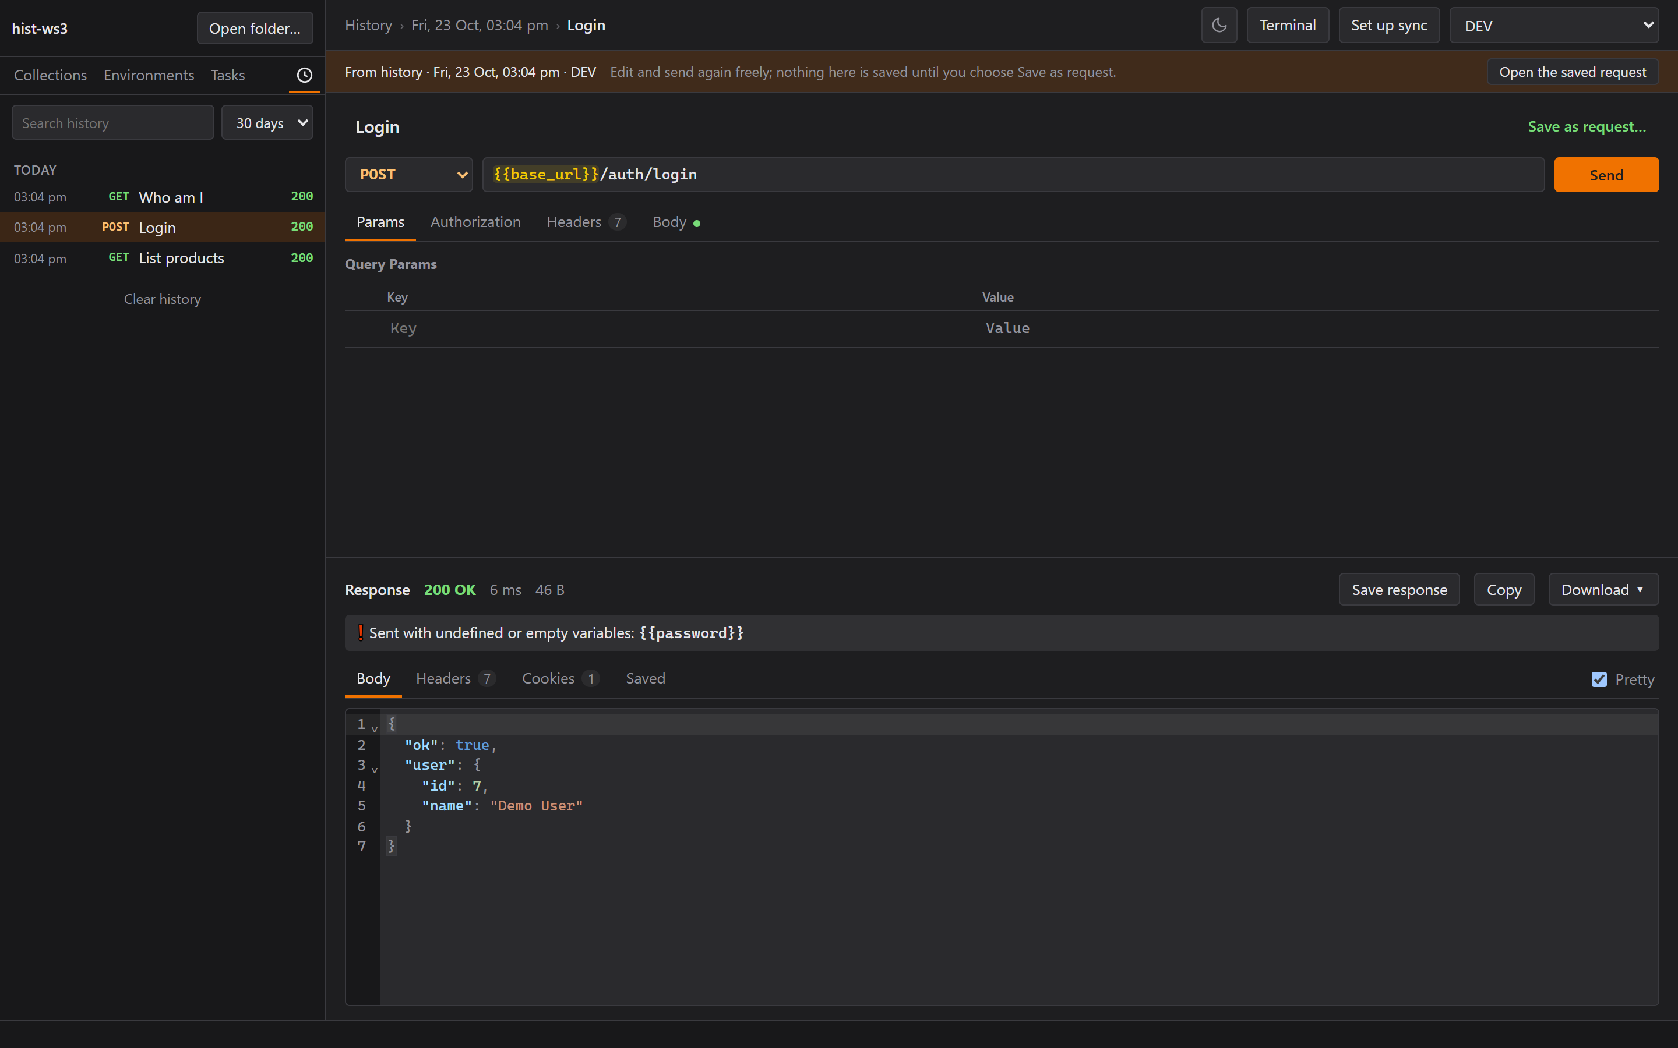Screen dimensions: 1678x1048
Task: Select Who am I history entry
Action: point(162,197)
